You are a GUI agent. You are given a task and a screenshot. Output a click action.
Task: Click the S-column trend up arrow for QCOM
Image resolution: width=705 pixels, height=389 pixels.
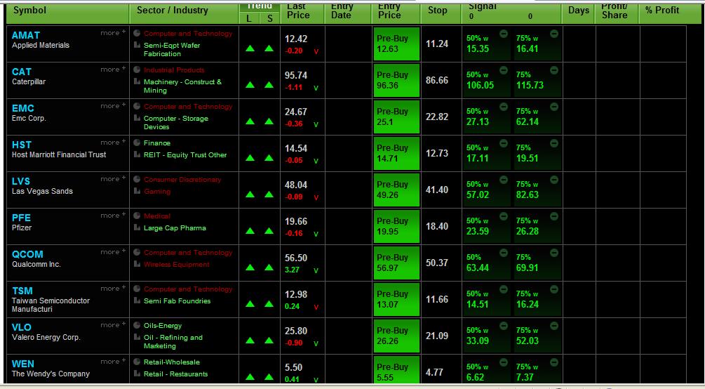[x=269, y=268]
